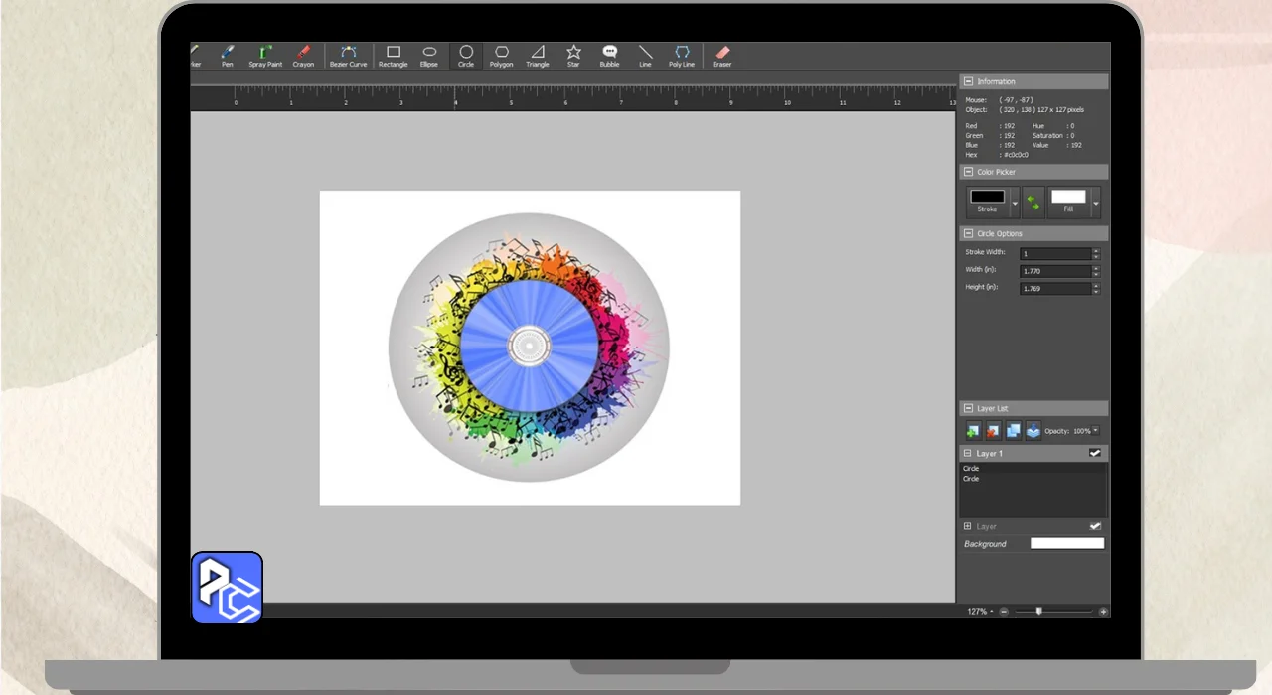This screenshot has width=1272, height=695.
Task: Swap stroke and fill colors
Action: coord(1033,202)
